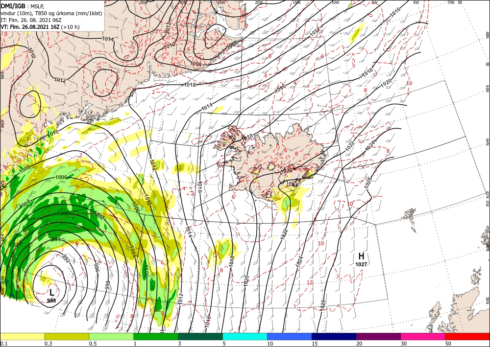Click the 'VT: Fim. 26.08.2021 16Z (+10 h)' line
Viewport: 490px width, 347px height.
tap(40, 27)
